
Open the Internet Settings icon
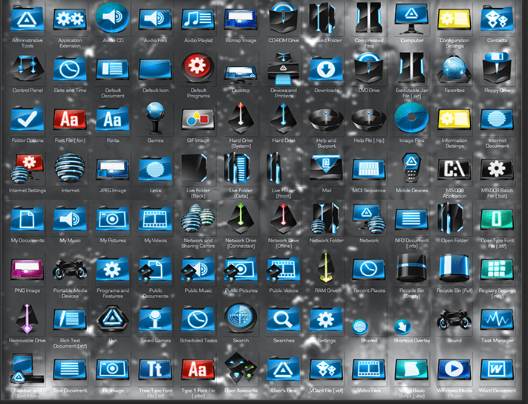click(27, 169)
